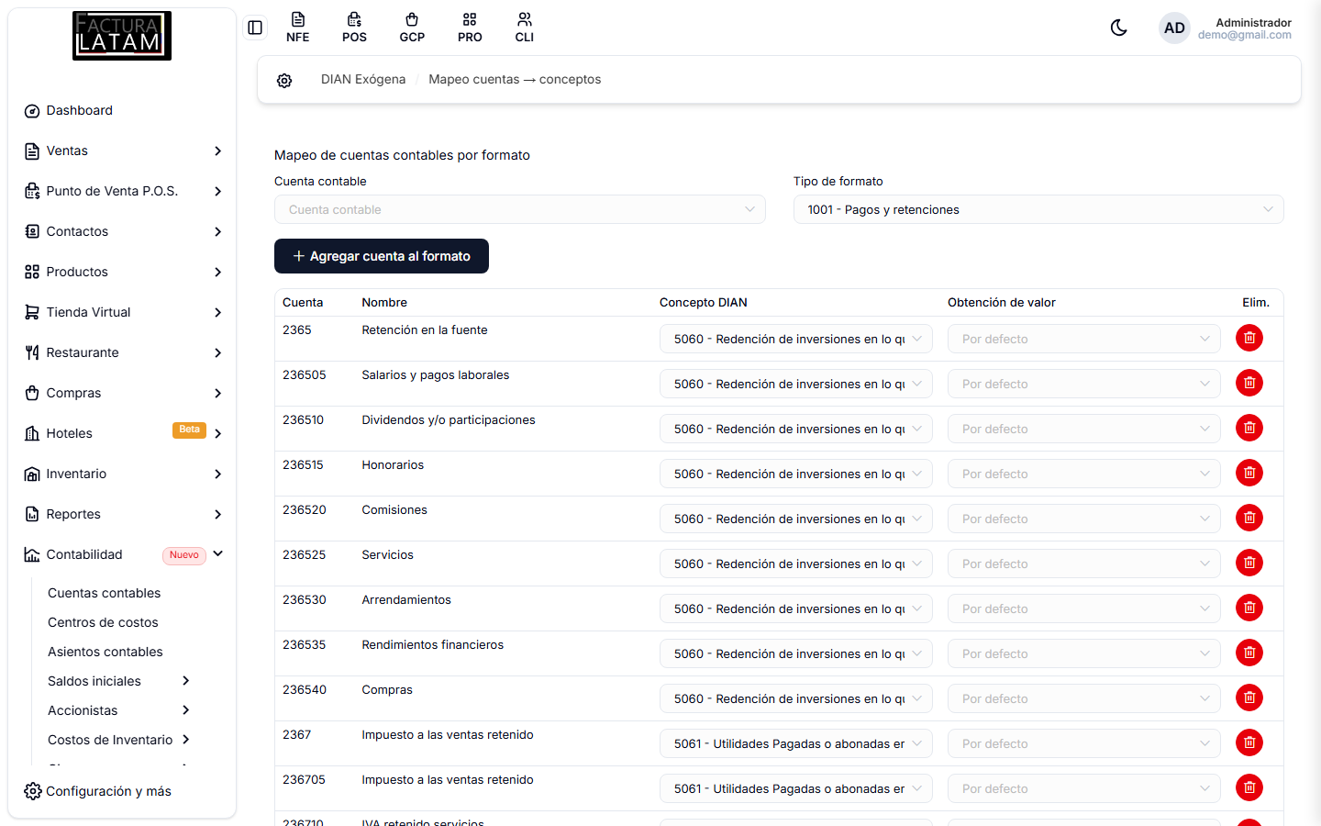Open Centros de costos submenu item

pyautogui.click(x=103, y=622)
